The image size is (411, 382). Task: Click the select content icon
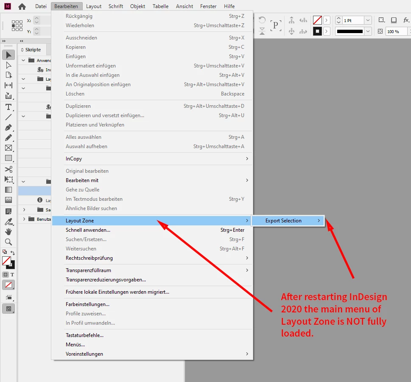click(x=291, y=31)
